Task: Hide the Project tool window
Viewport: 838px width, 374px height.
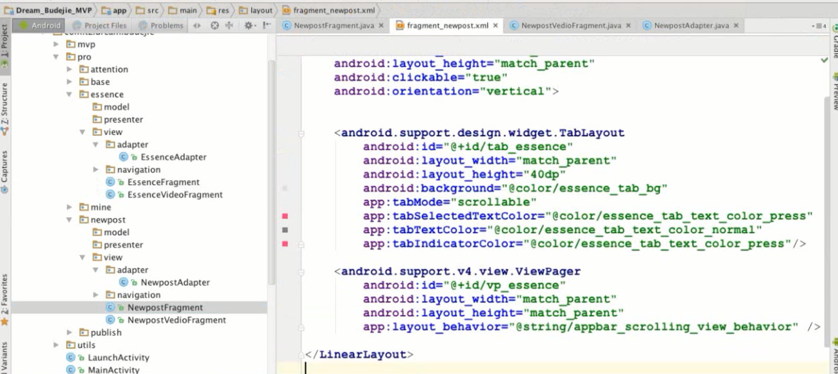Action: tap(266, 26)
